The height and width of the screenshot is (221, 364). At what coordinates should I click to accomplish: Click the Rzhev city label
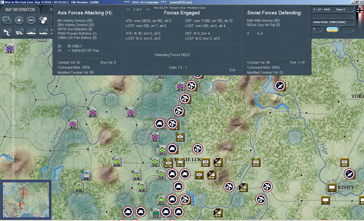click(346, 187)
